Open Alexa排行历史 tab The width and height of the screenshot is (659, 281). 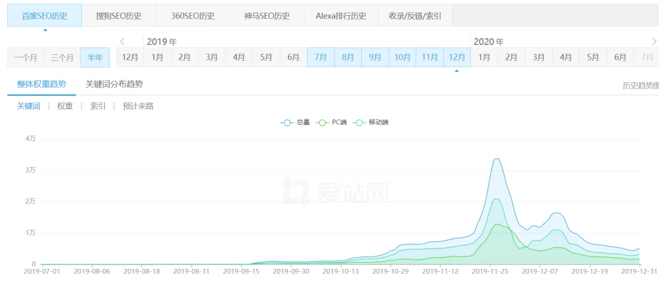(341, 16)
